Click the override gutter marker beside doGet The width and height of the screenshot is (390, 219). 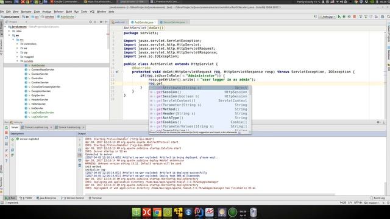(117, 72)
